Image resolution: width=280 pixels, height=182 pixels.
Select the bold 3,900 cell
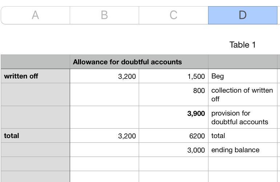(173, 117)
